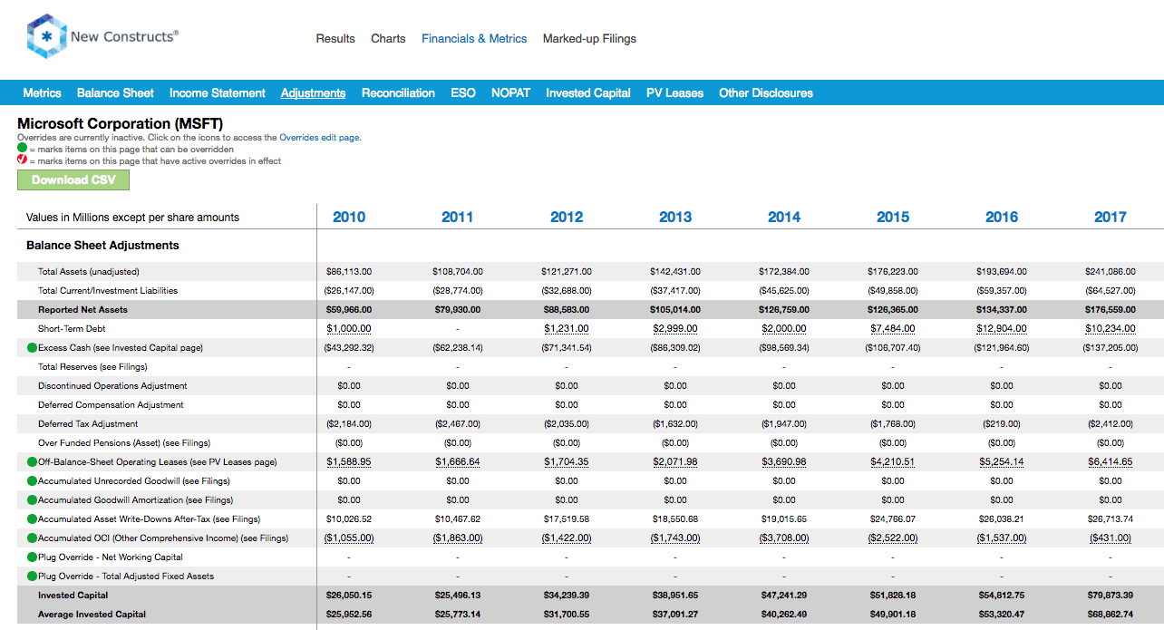The width and height of the screenshot is (1164, 630).
Task: Click Filings link in Accumulated OCI row
Action: point(274,538)
